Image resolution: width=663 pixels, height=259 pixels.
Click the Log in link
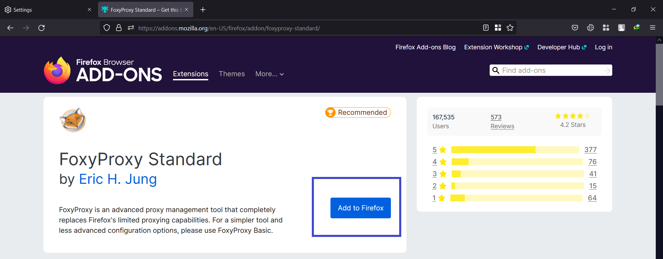pyautogui.click(x=603, y=47)
